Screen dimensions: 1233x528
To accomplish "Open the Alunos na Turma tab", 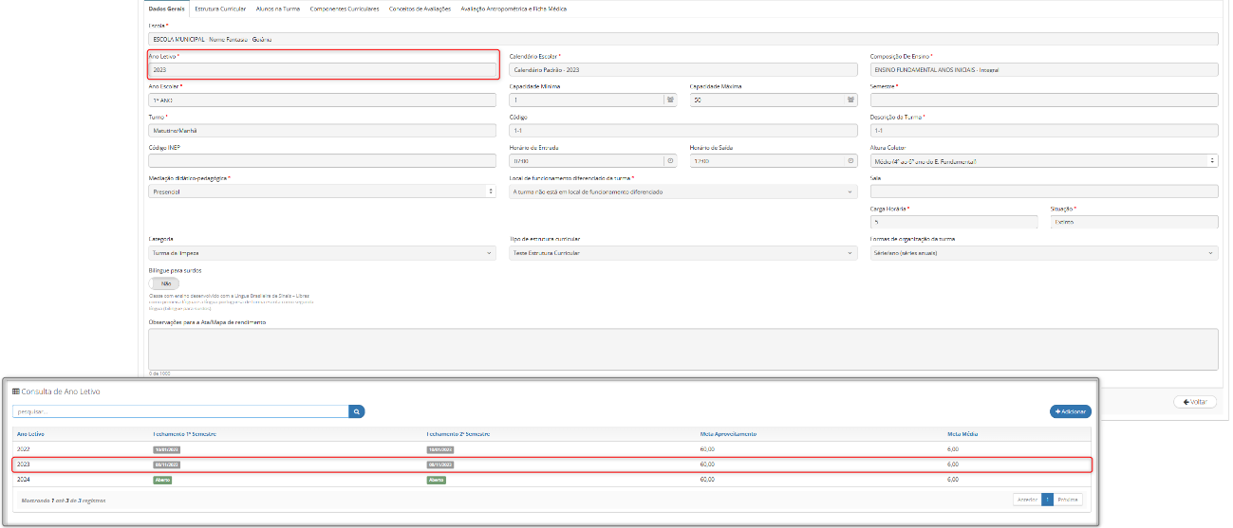I will pos(277,8).
